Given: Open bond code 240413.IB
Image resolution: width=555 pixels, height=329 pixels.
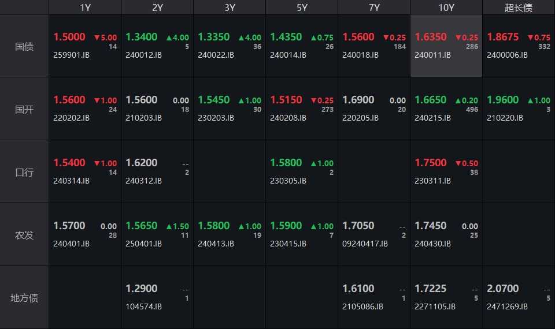Looking at the screenshot, I should (216, 244).
